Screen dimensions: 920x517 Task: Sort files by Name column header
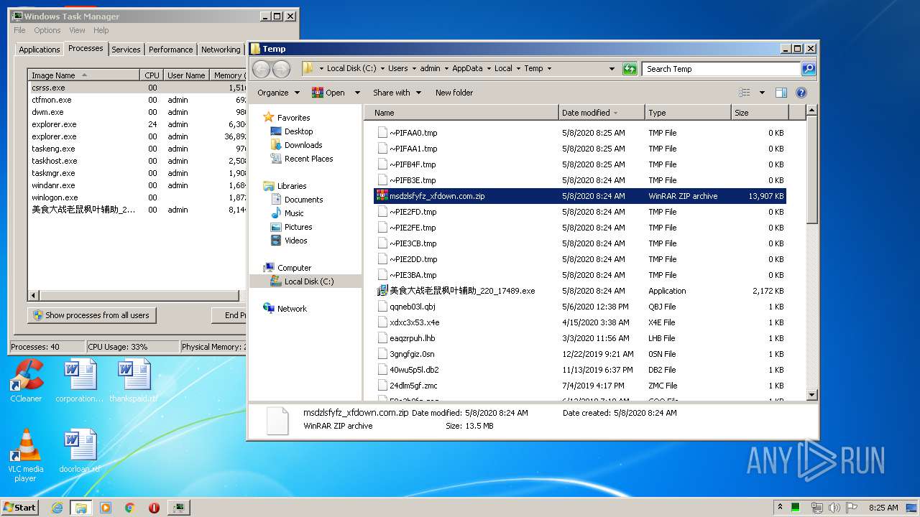coord(461,113)
